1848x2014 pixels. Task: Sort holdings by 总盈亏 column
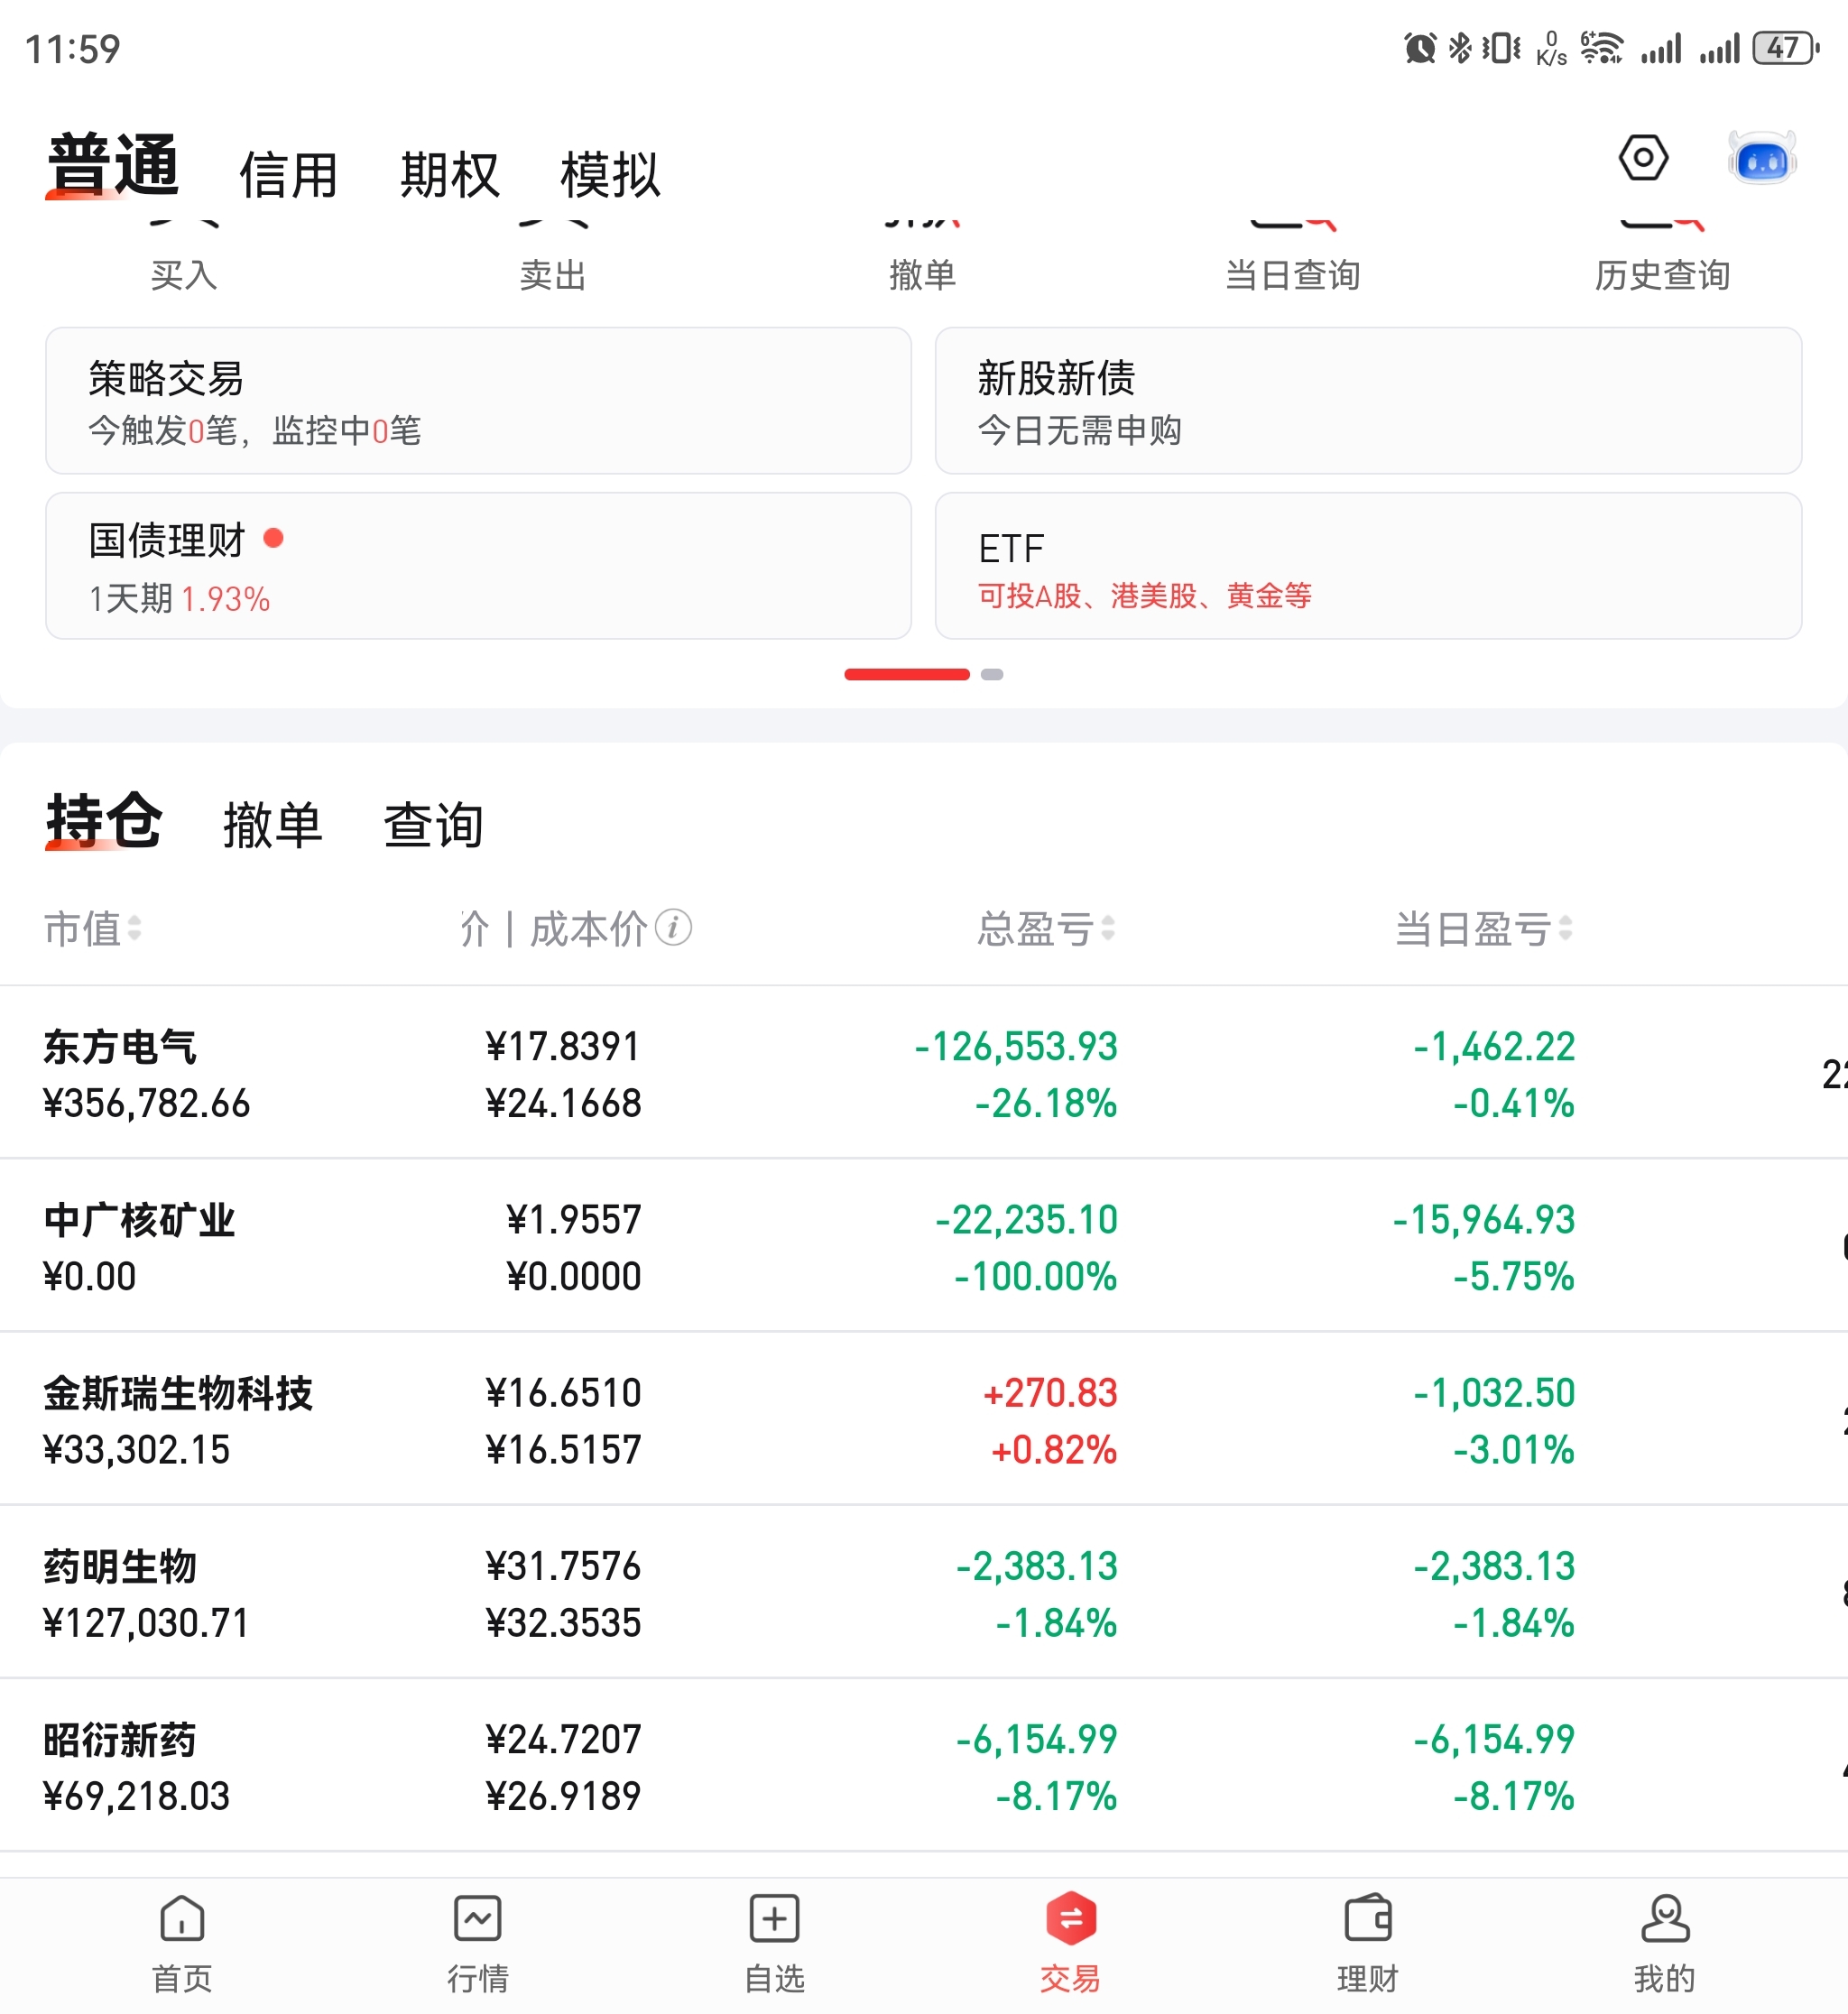pyautogui.click(x=1046, y=929)
